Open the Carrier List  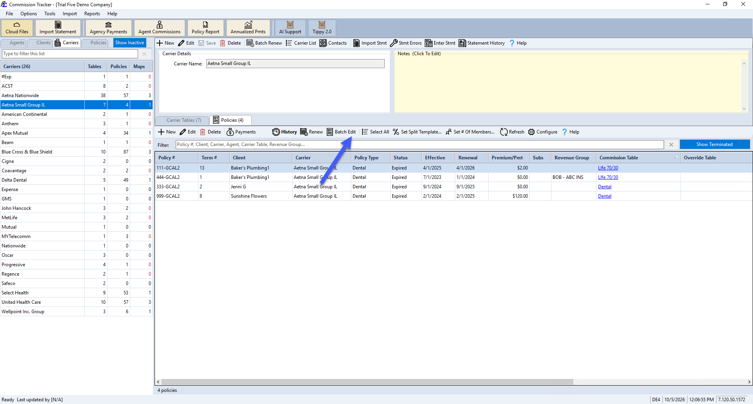click(301, 43)
